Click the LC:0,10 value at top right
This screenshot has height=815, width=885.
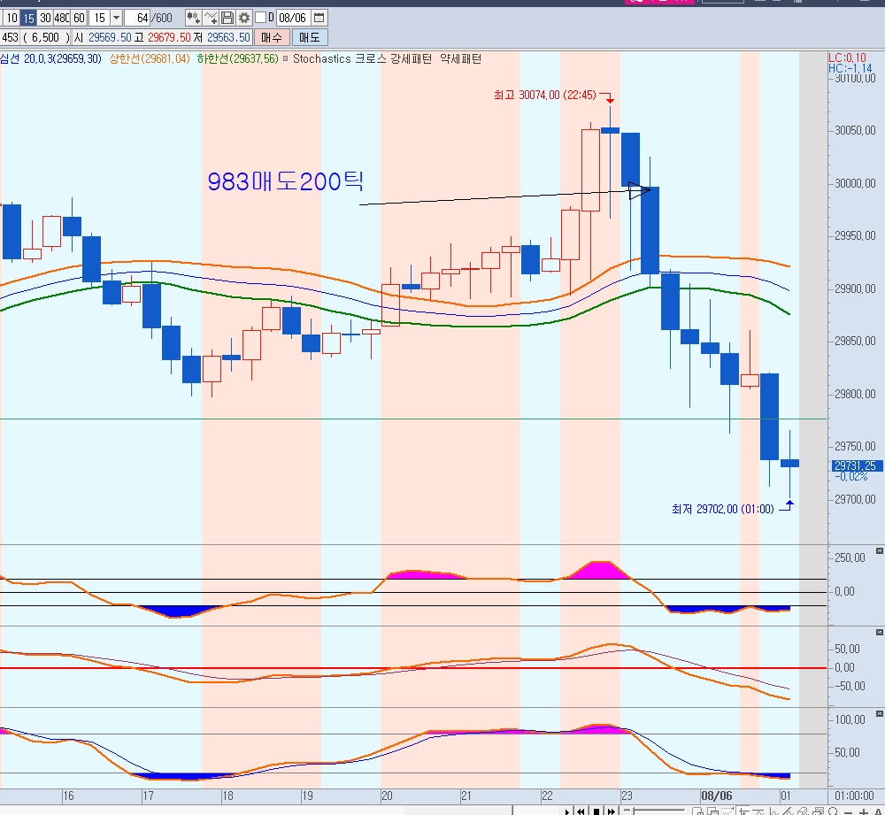(847, 58)
